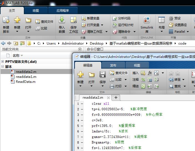195x151 pixels.
Task: Open the 清除工作区 dropdown arrow
Action: pos(107,32)
